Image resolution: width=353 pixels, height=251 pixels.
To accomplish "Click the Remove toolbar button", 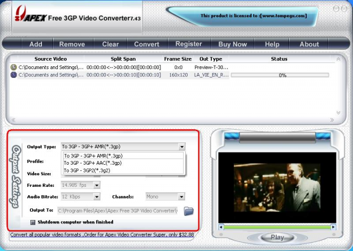I will pos(72,44).
